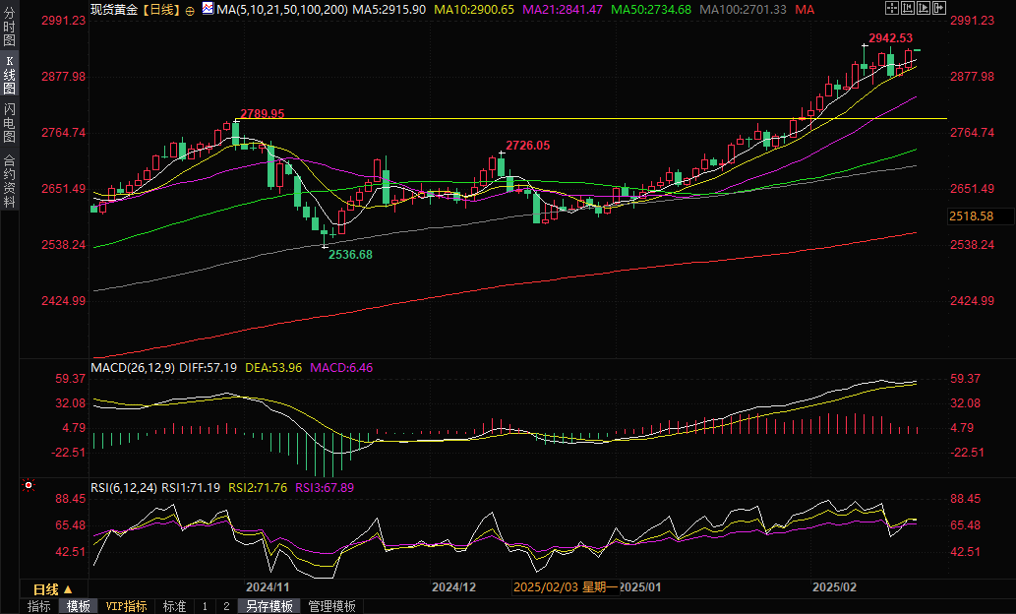This screenshot has width=1016, height=614.
Task: Click the play-forward range icon at top right
Action: pos(925,8)
